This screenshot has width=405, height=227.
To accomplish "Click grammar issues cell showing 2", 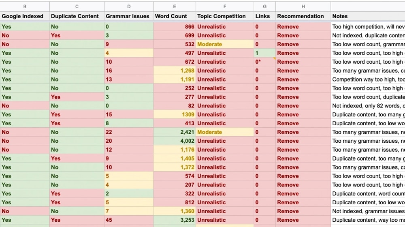I will 129,194.
